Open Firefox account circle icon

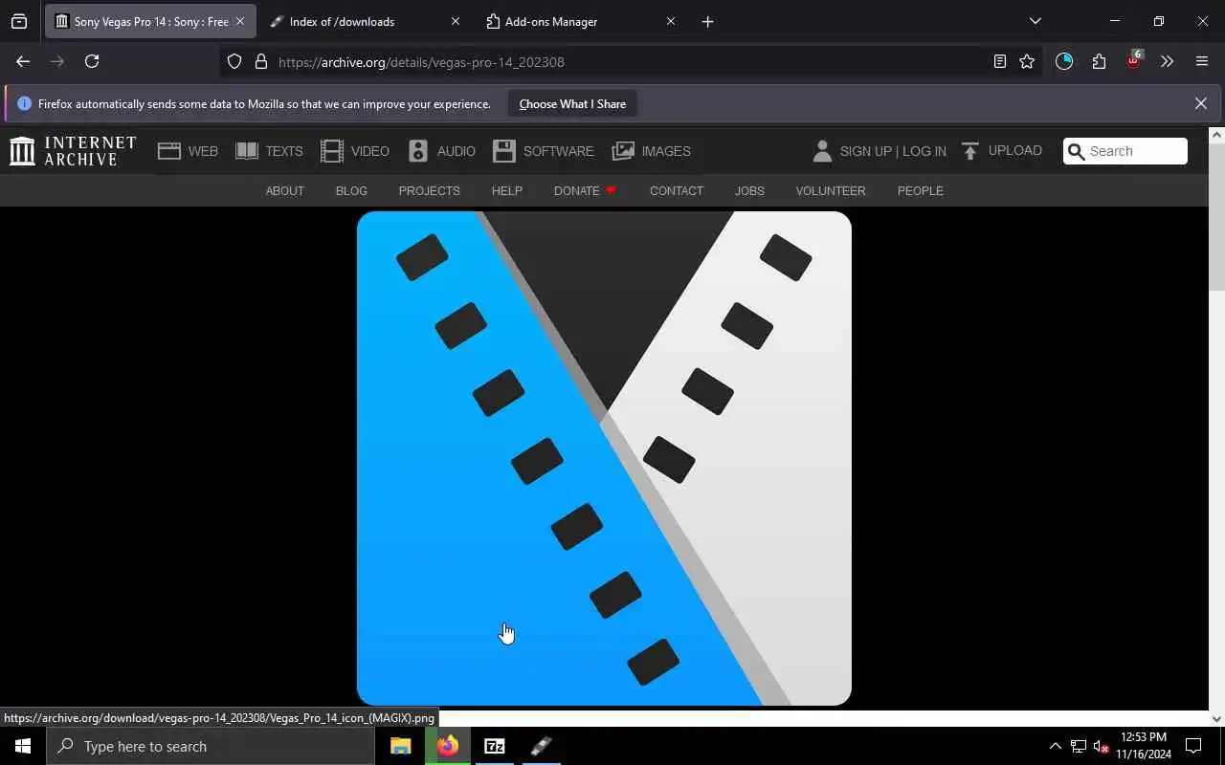point(1064,61)
